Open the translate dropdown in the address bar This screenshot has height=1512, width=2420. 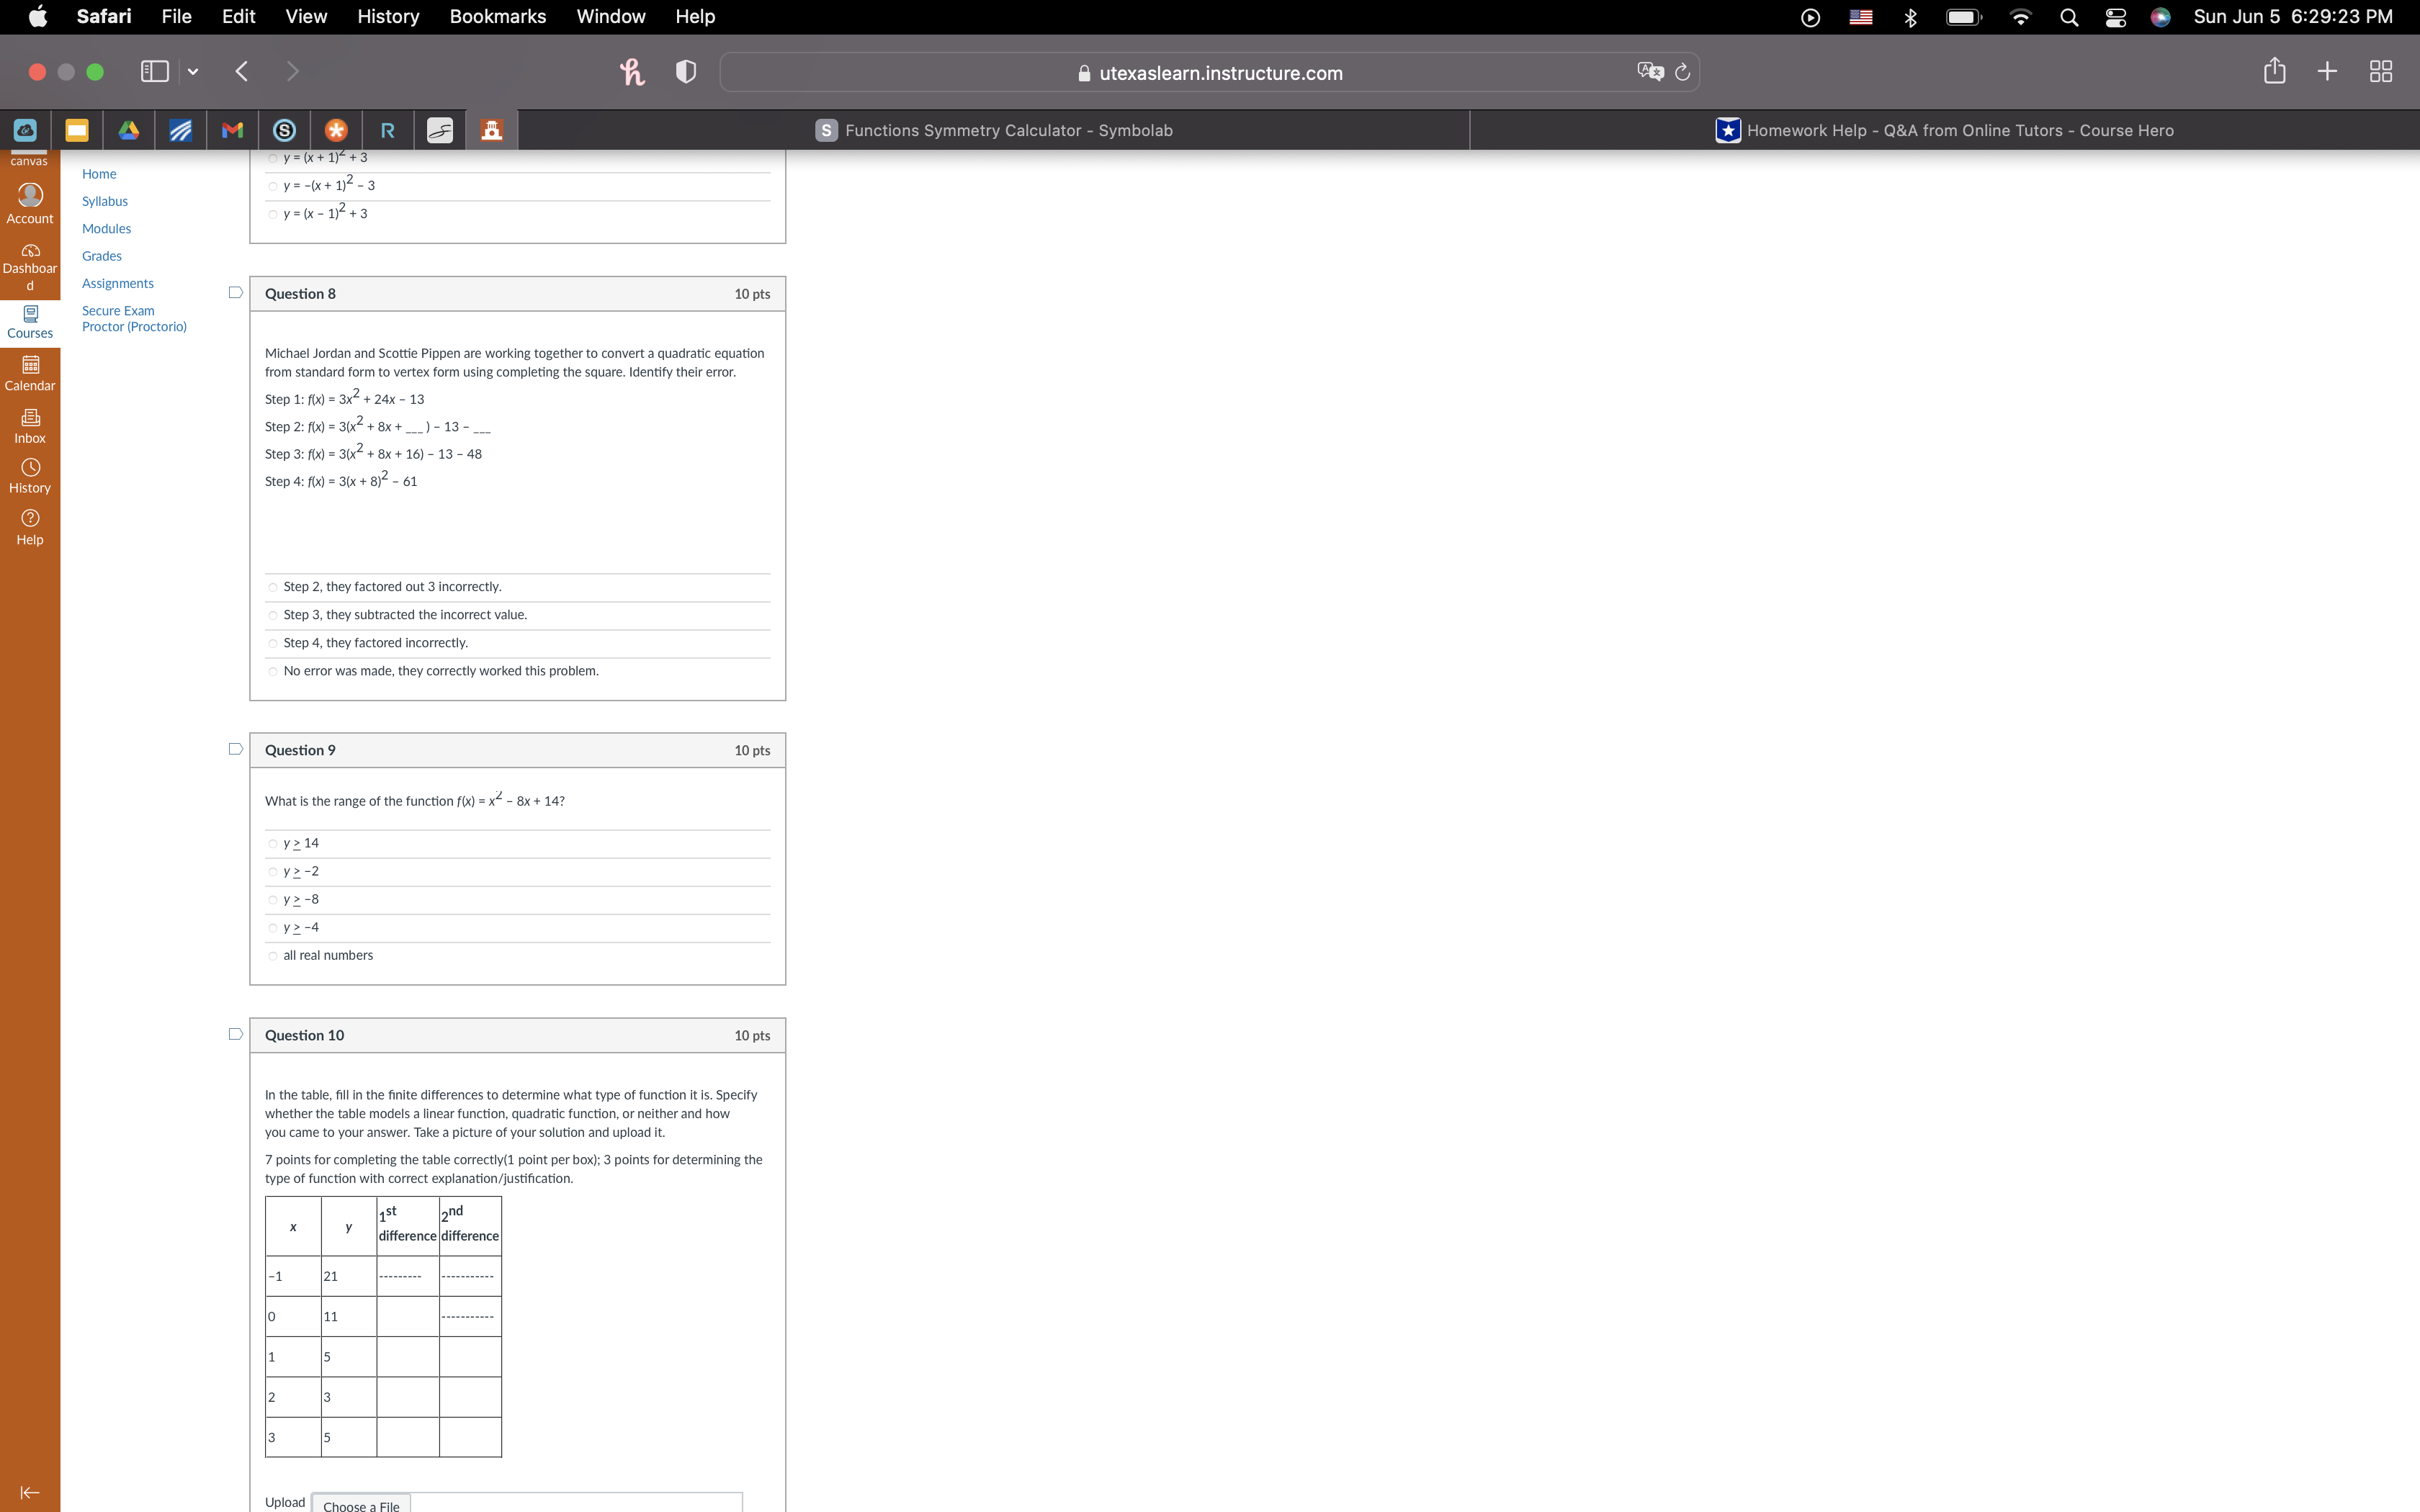1649,71
